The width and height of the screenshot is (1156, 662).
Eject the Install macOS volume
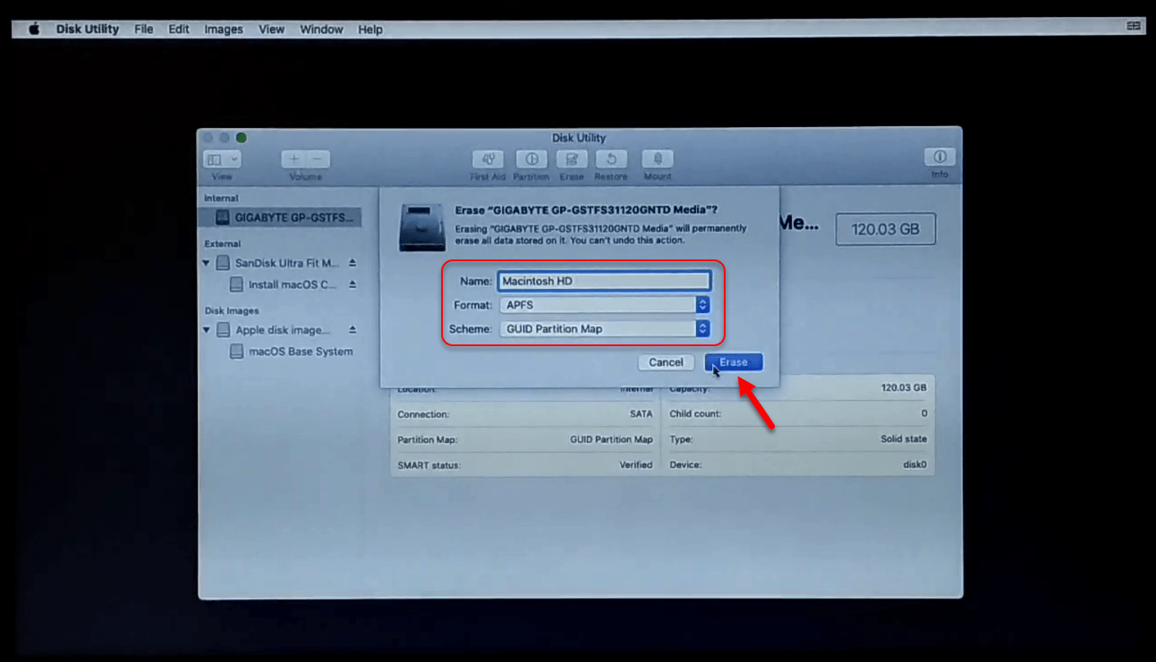(353, 284)
